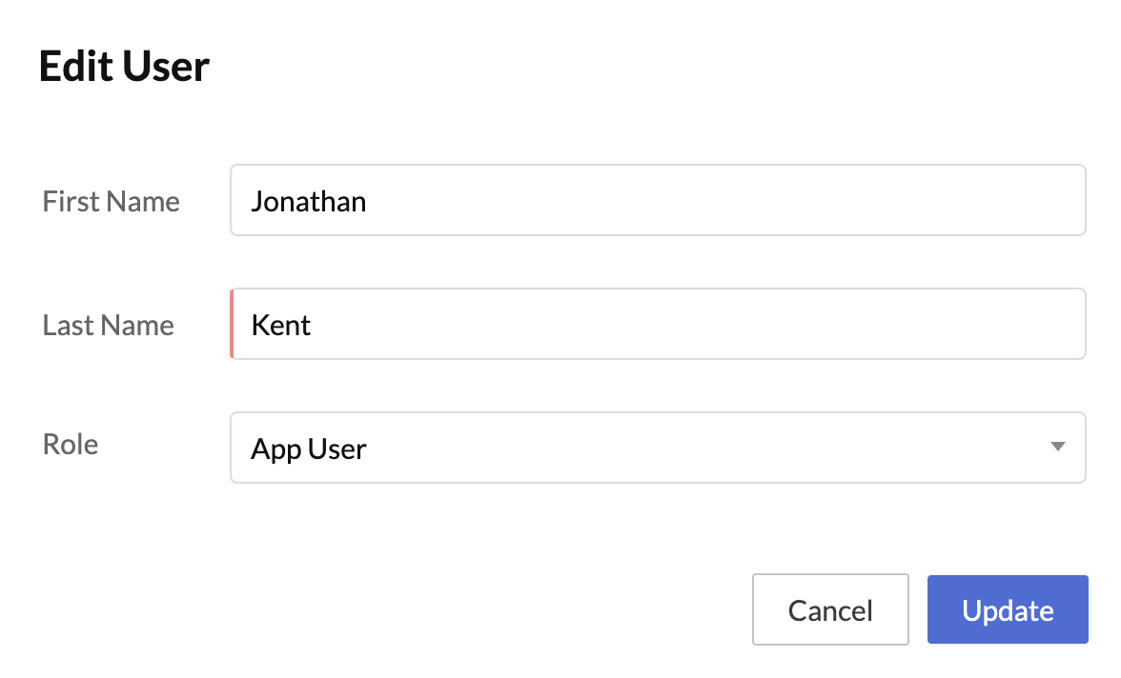Screen dimensions: 1121x678
Task: Click the First Name label
Action: click(x=111, y=201)
